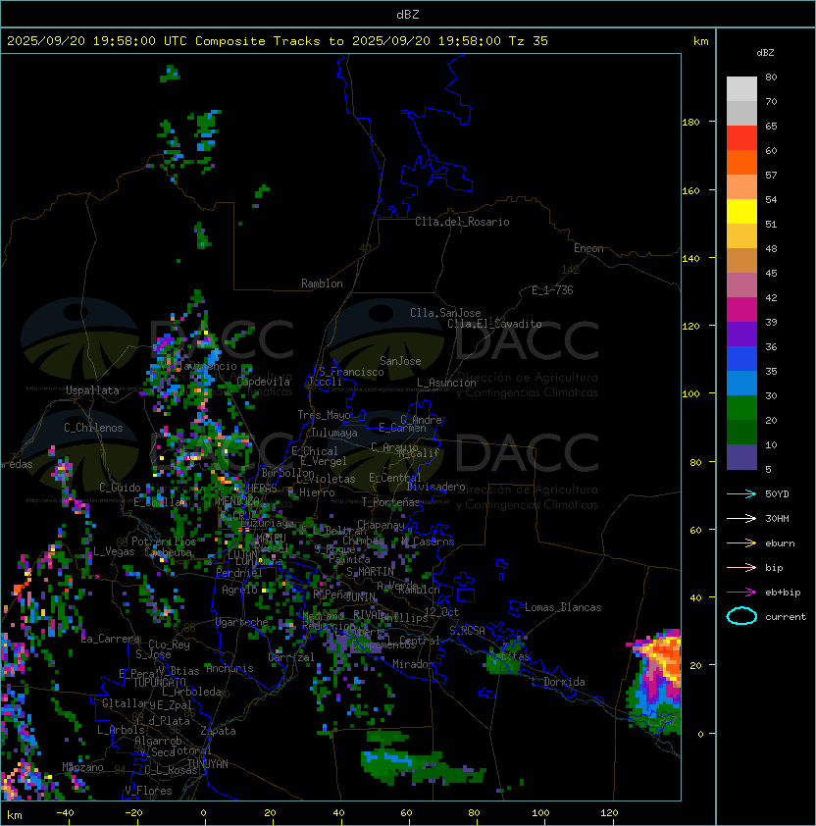Image resolution: width=816 pixels, height=826 pixels.
Task: Select the gold swatch beside 51
Action: (x=741, y=236)
